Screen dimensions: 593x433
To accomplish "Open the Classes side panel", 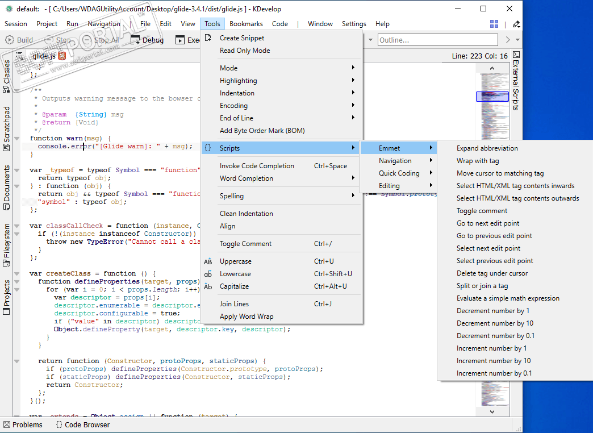I will tap(6, 76).
